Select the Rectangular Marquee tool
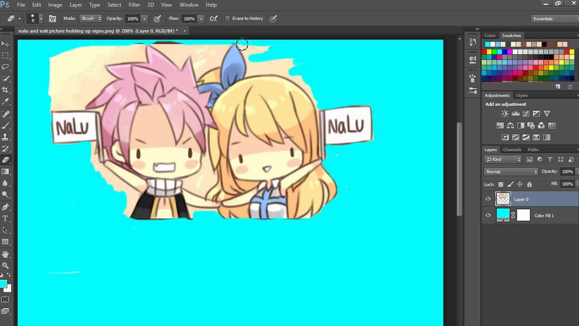 click(5, 55)
